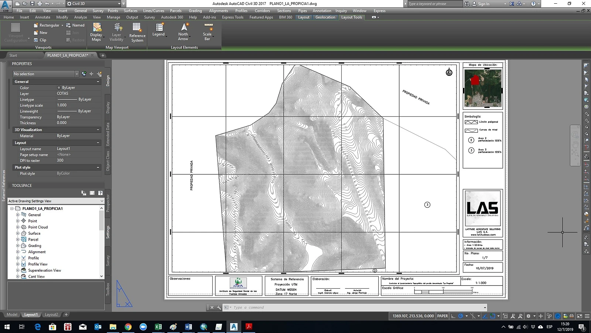
Task: Collapse the 3D Visualization section
Action: (98, 130)
